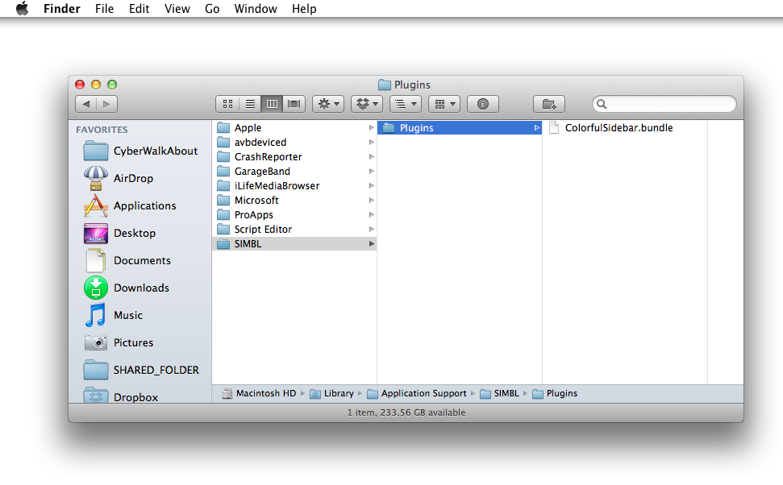This screenshot has height=485, width=783.
Task: Select the avbdeviced folder
Action: pyautogui.click(x=294, y=143)
